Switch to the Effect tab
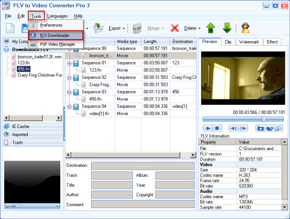Image resolution: width=290 pixels, height=219 pixels. pyautogui.click(x=272, y=42)
